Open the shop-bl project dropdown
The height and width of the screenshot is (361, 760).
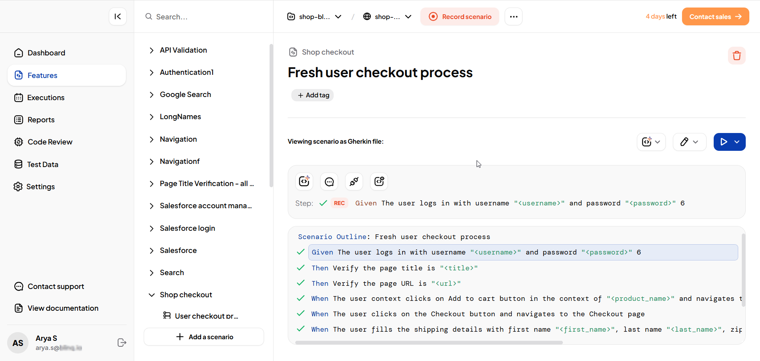click(314, 17)
